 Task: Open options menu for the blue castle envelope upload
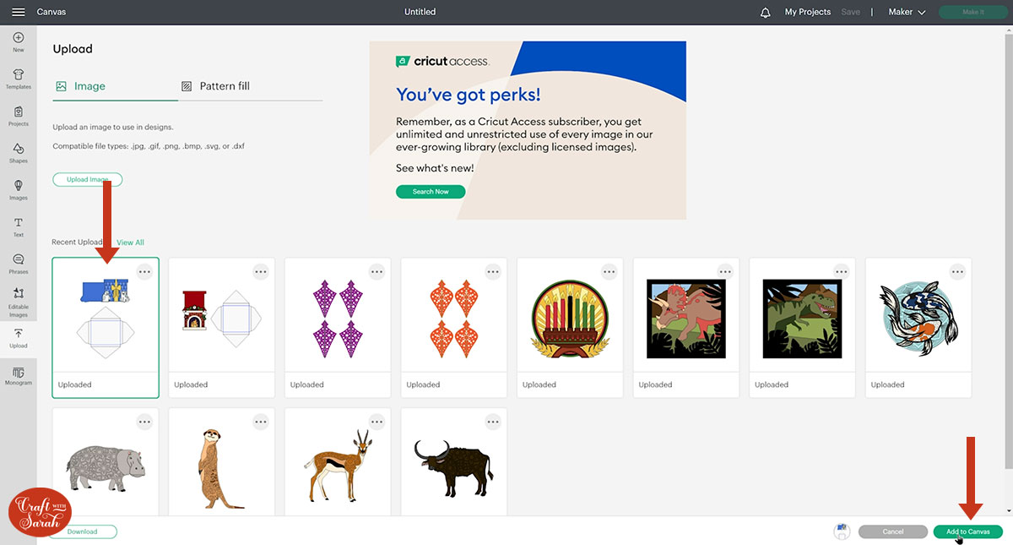tap(144, 272)
